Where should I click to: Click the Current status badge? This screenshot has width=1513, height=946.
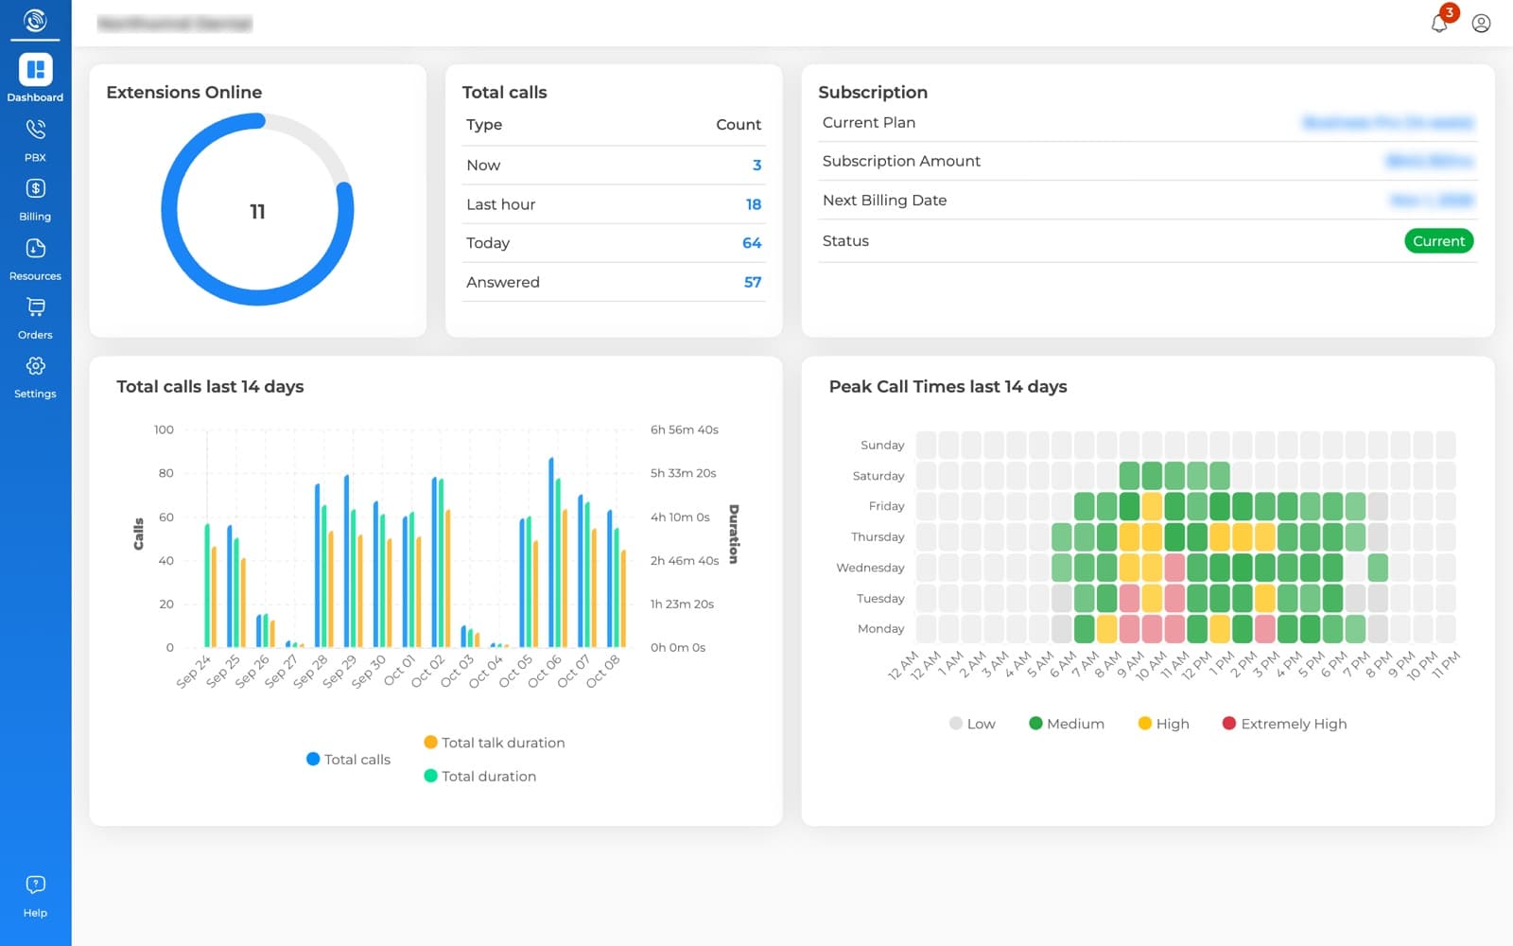tap(1438, 241)
